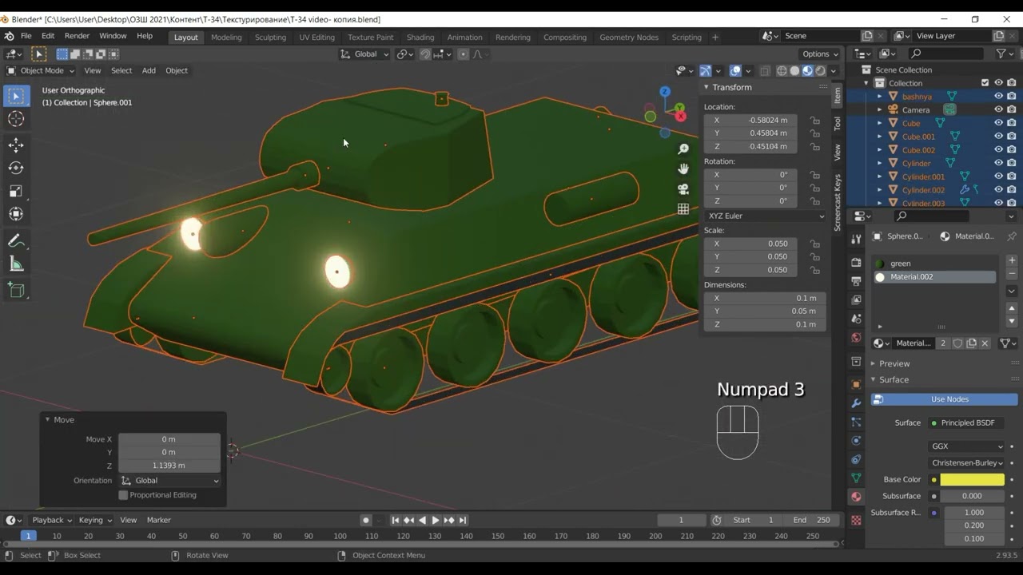Open the timeline Marker menu
The image size is (1023, 575).
coord(158,520)
